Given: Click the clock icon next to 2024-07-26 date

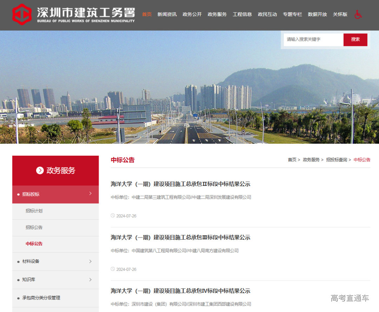Looking at the screenshot, I should coord(113,215).
